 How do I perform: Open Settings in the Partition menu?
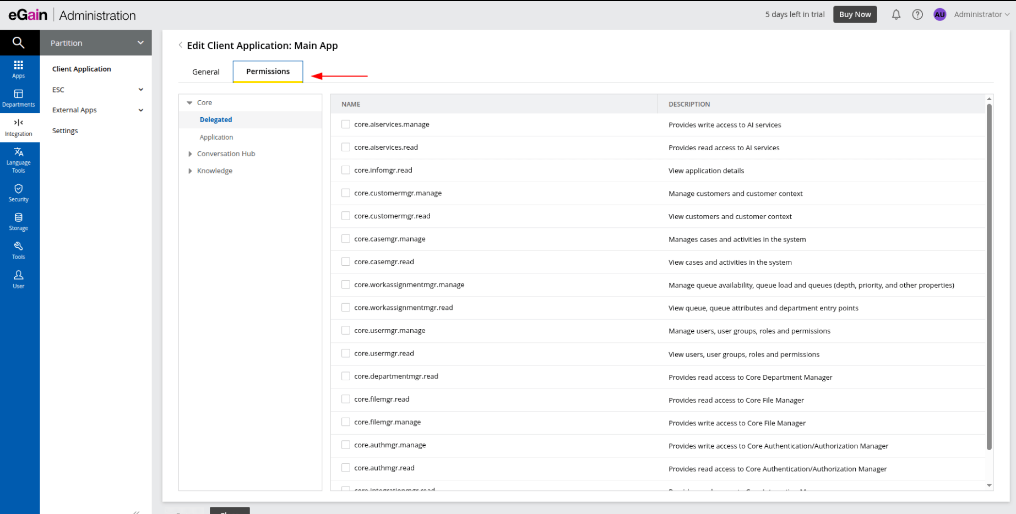[x=65, y=131]
